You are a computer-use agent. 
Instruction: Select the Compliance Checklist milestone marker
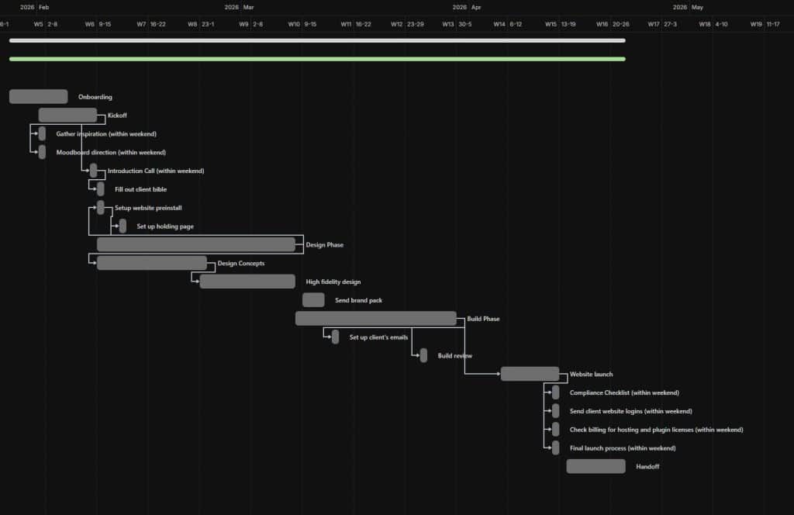point(554,392)
